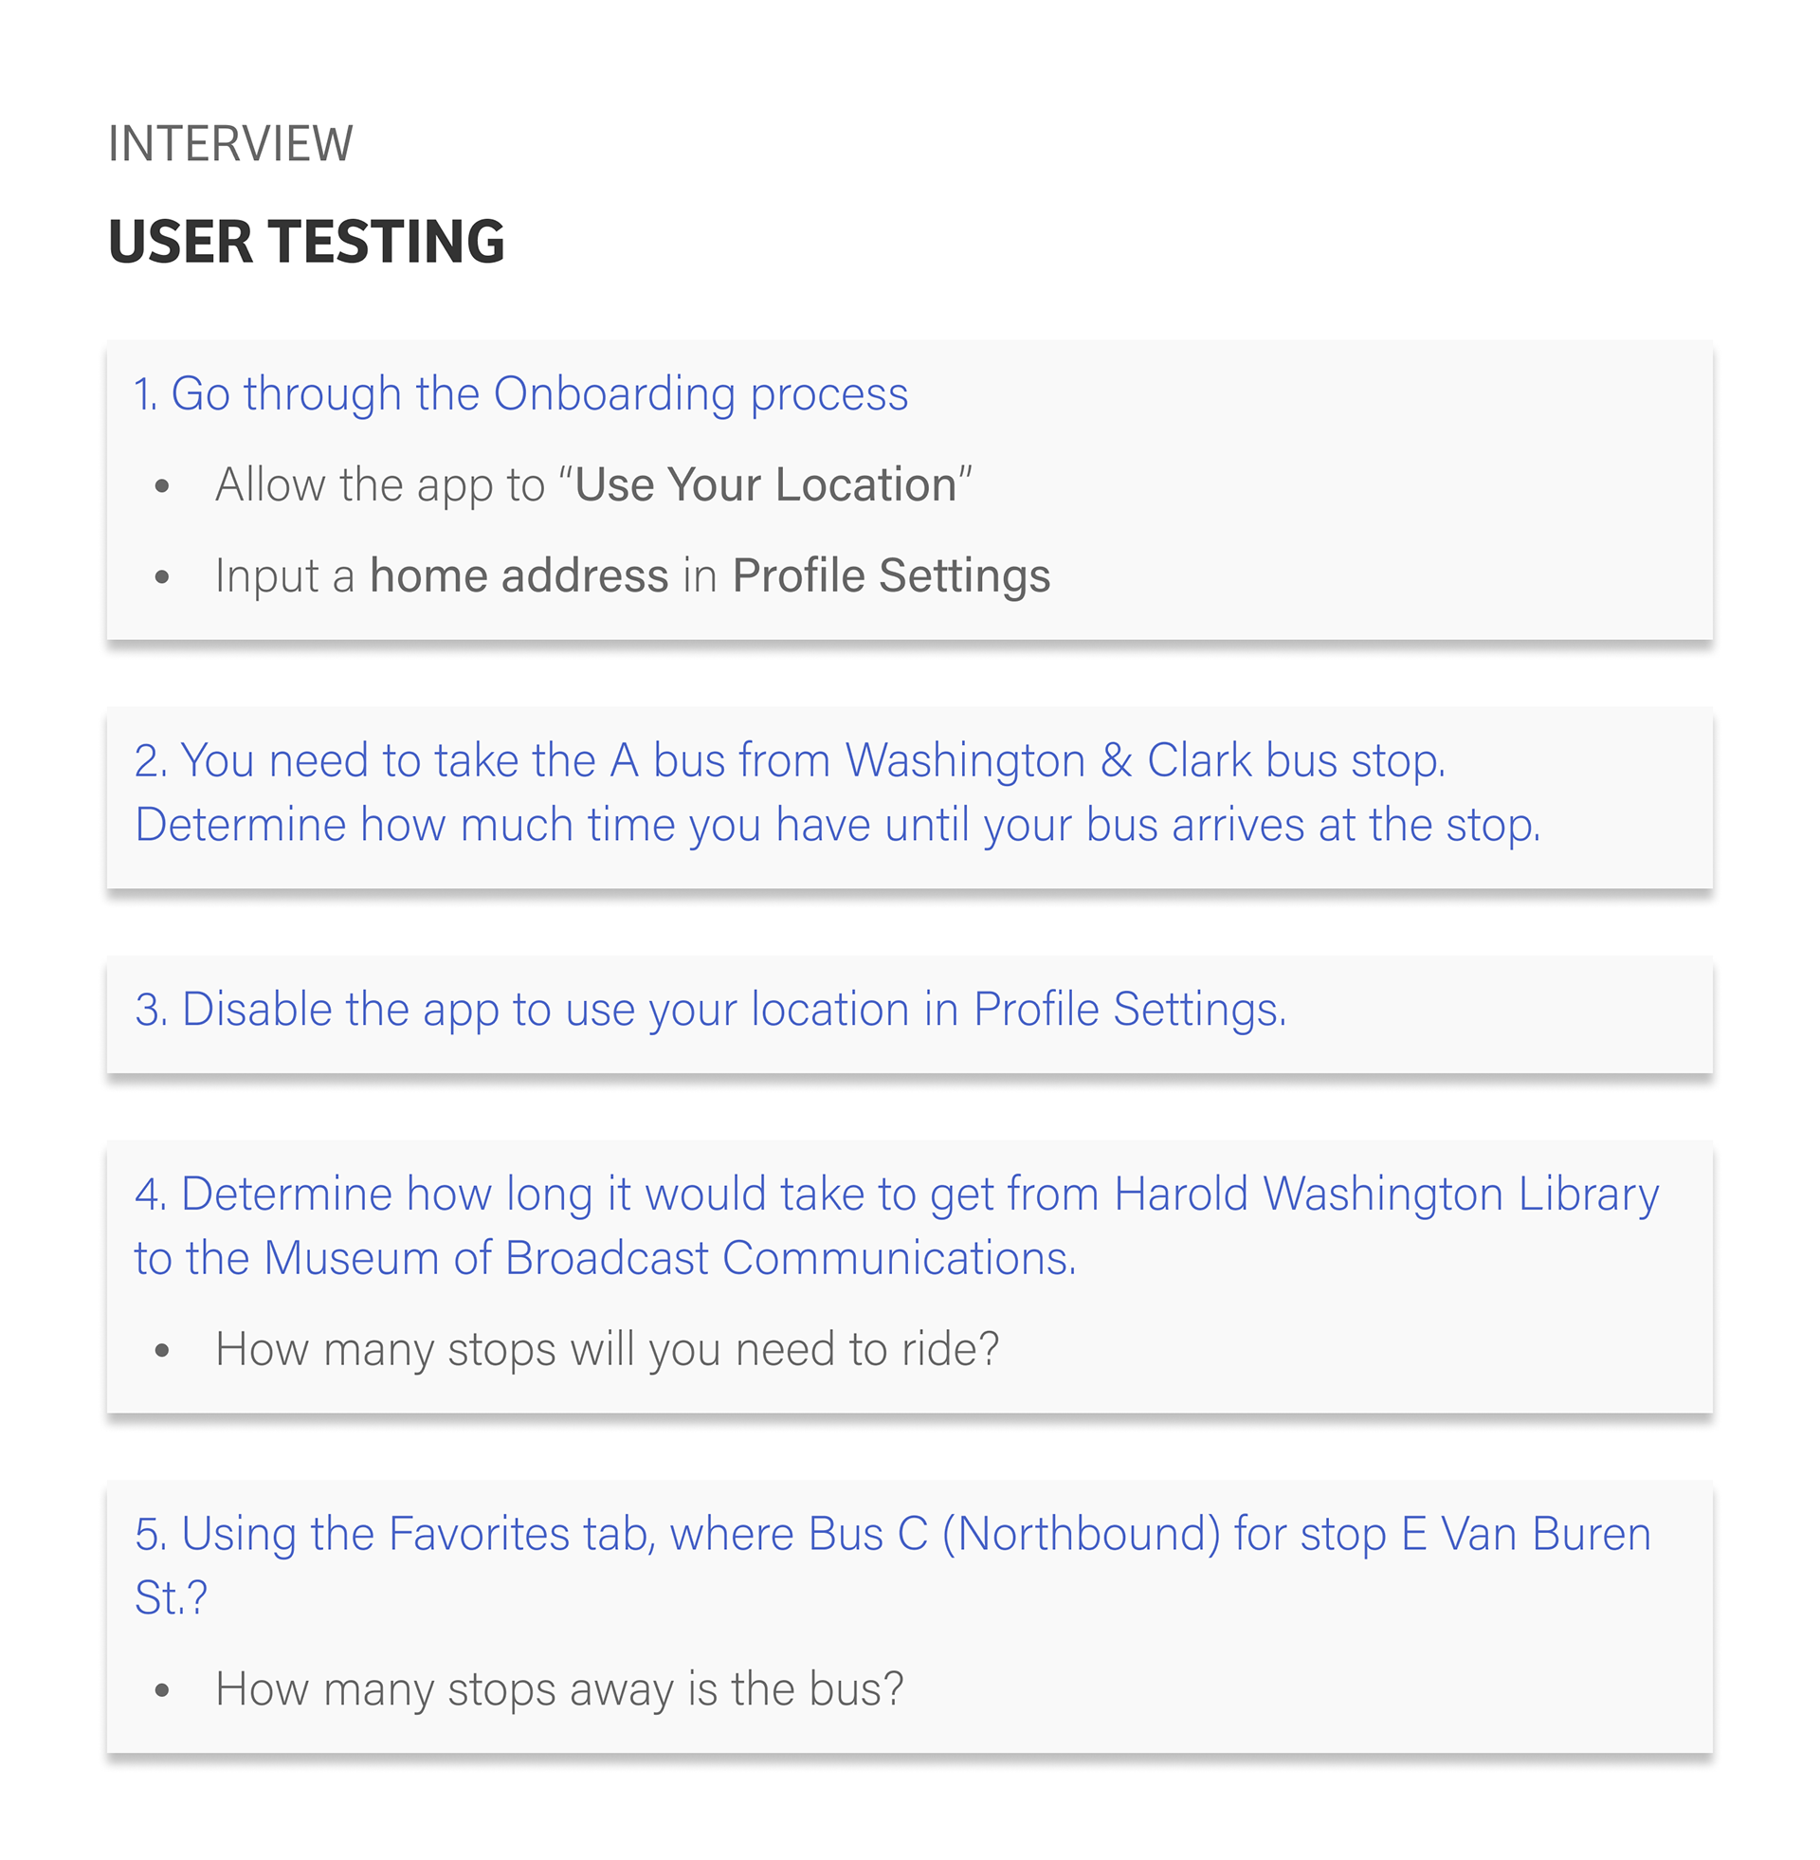Image resolution: width=1820 pixels, height=1860 pixels.
Task: Select task 5 Favorites tab heading
Action: [x=893, y=1534]
